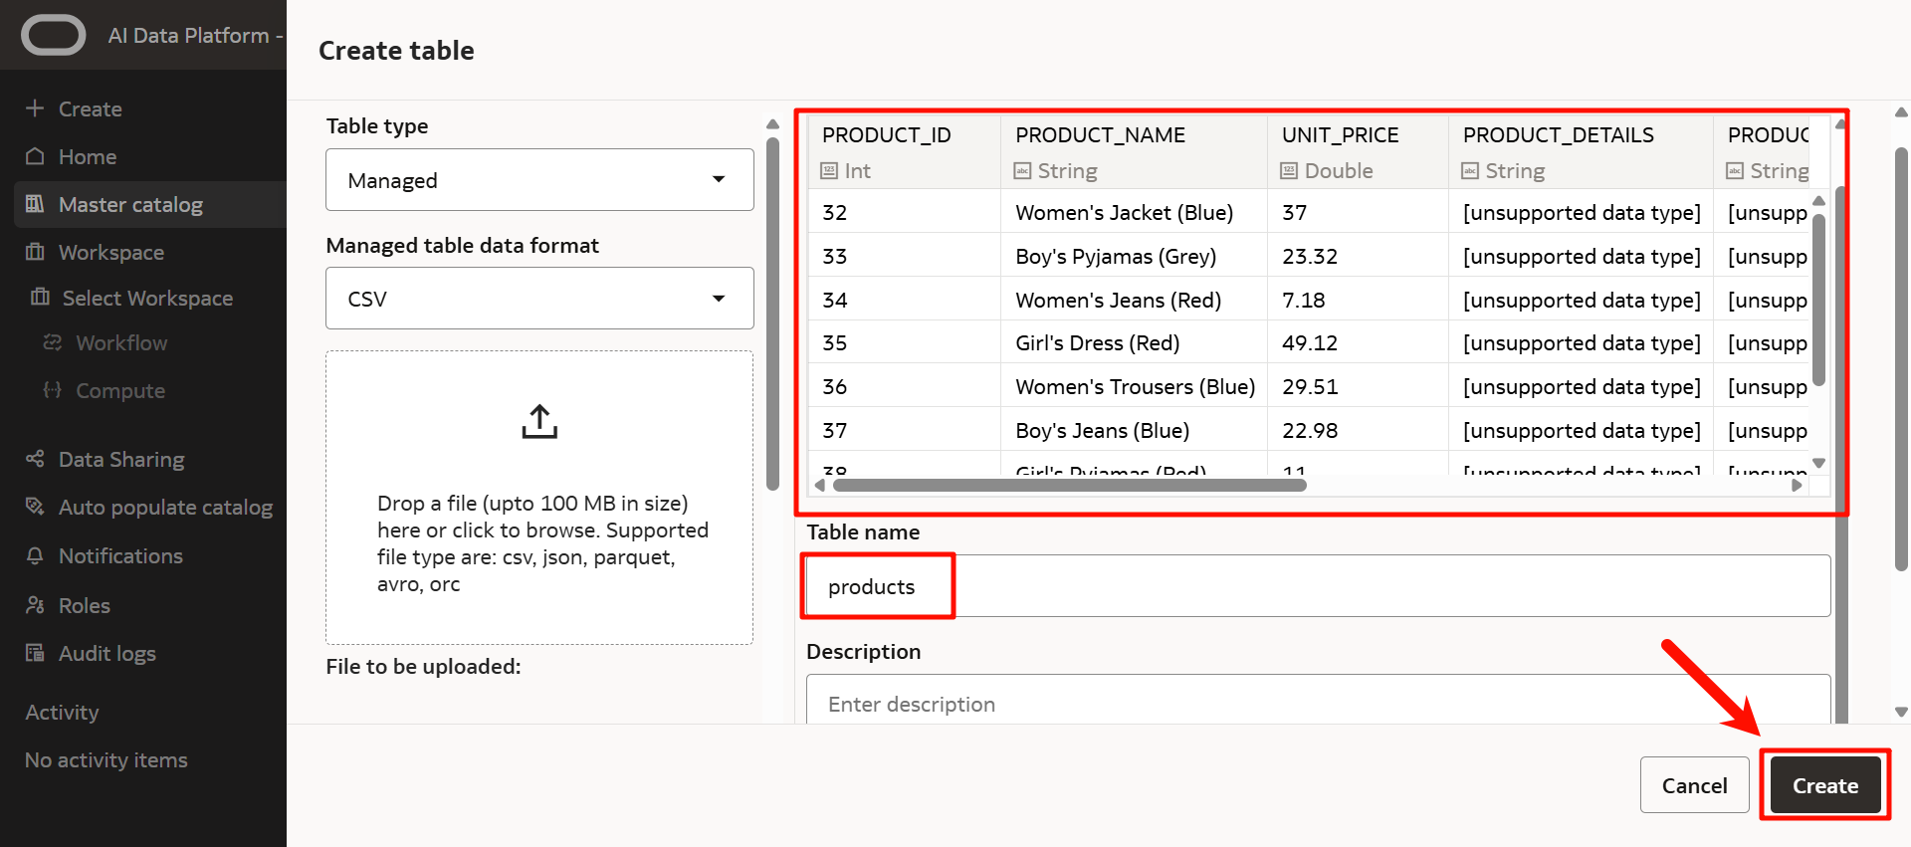1911x847 pixels.
Task: Open Workspace in sidebar
Action: coord(111,253)
